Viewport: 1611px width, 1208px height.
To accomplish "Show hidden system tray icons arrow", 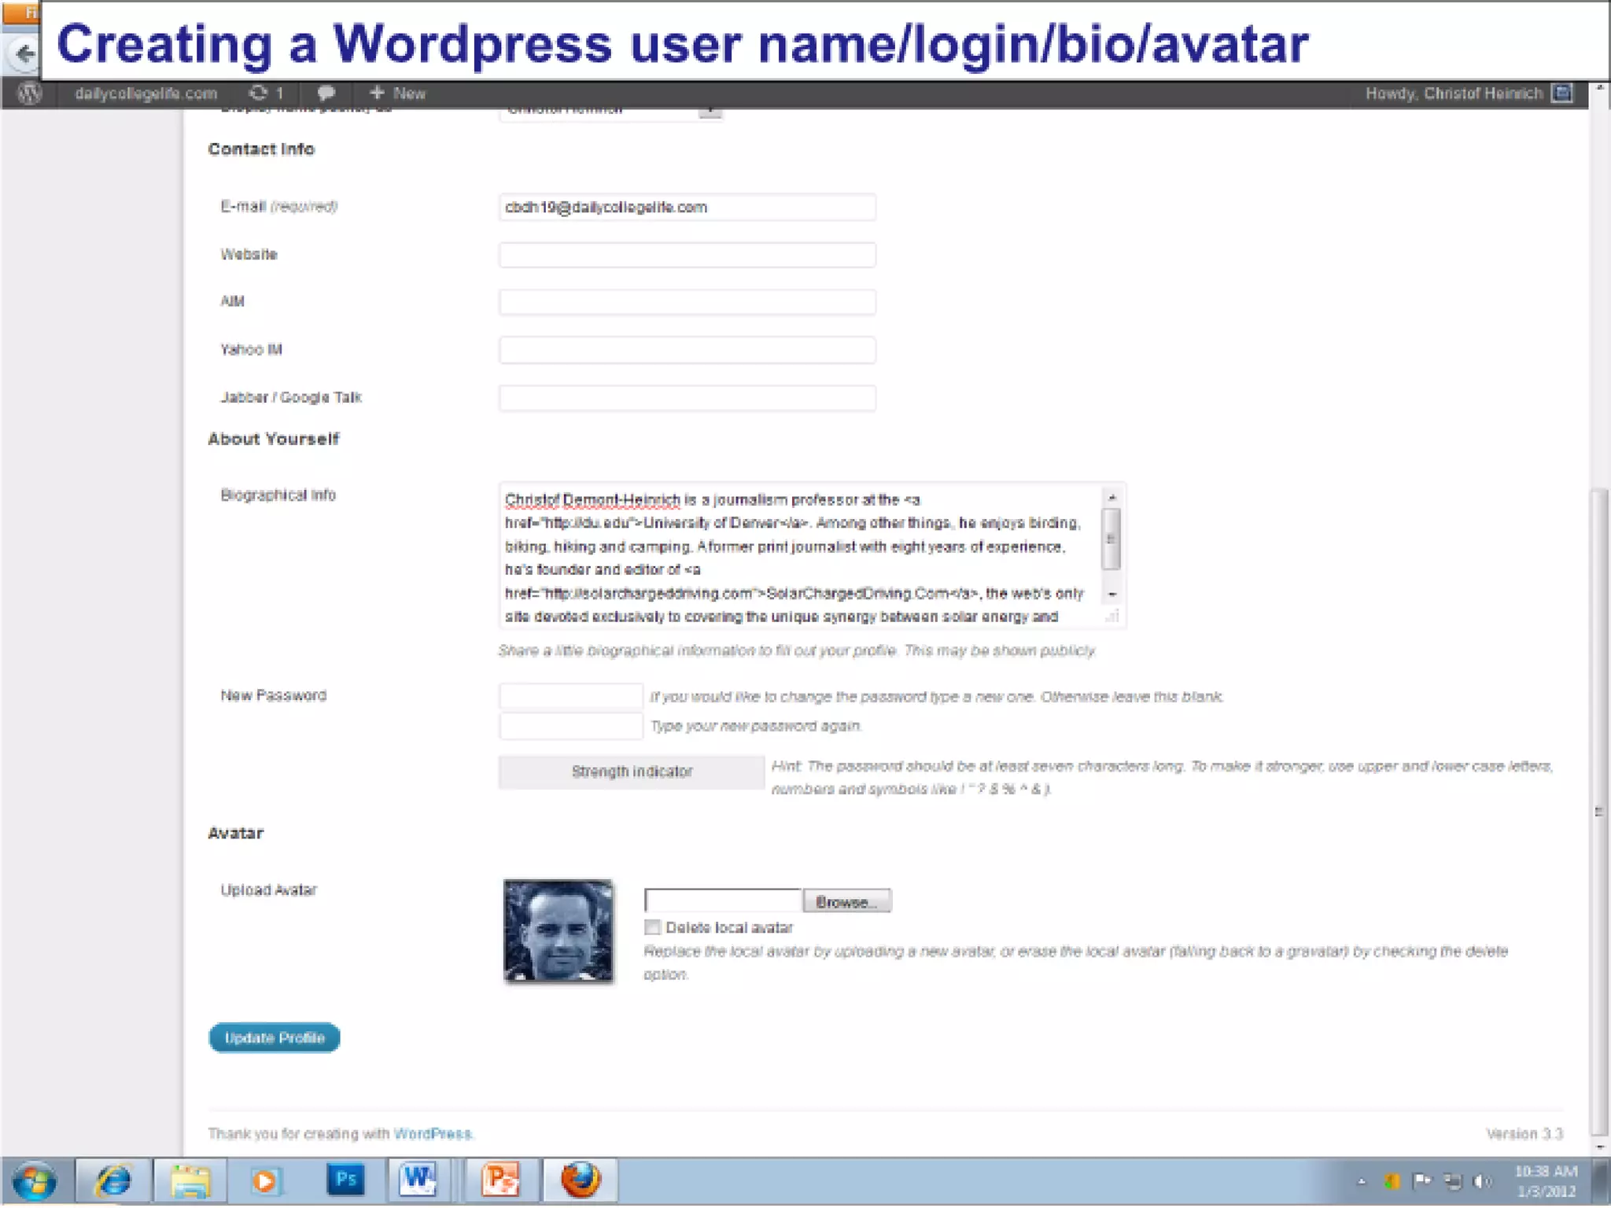I will pos(1362,1181).
